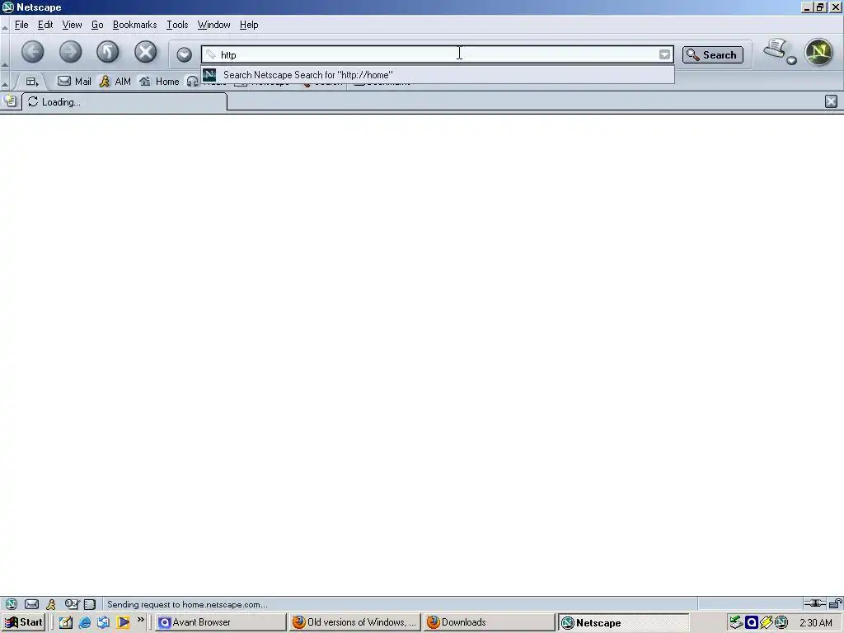This screenshot has width=844, height=633.
Task: Click the first quick launch notepad icon
Action: pos(66,622)
